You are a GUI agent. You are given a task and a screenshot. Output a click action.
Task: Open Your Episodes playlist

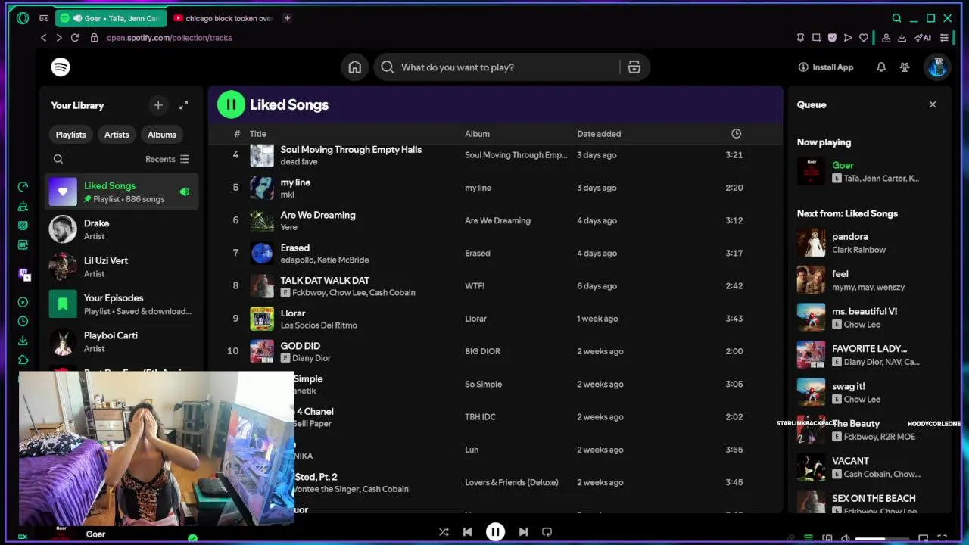[x=121, y=304]
